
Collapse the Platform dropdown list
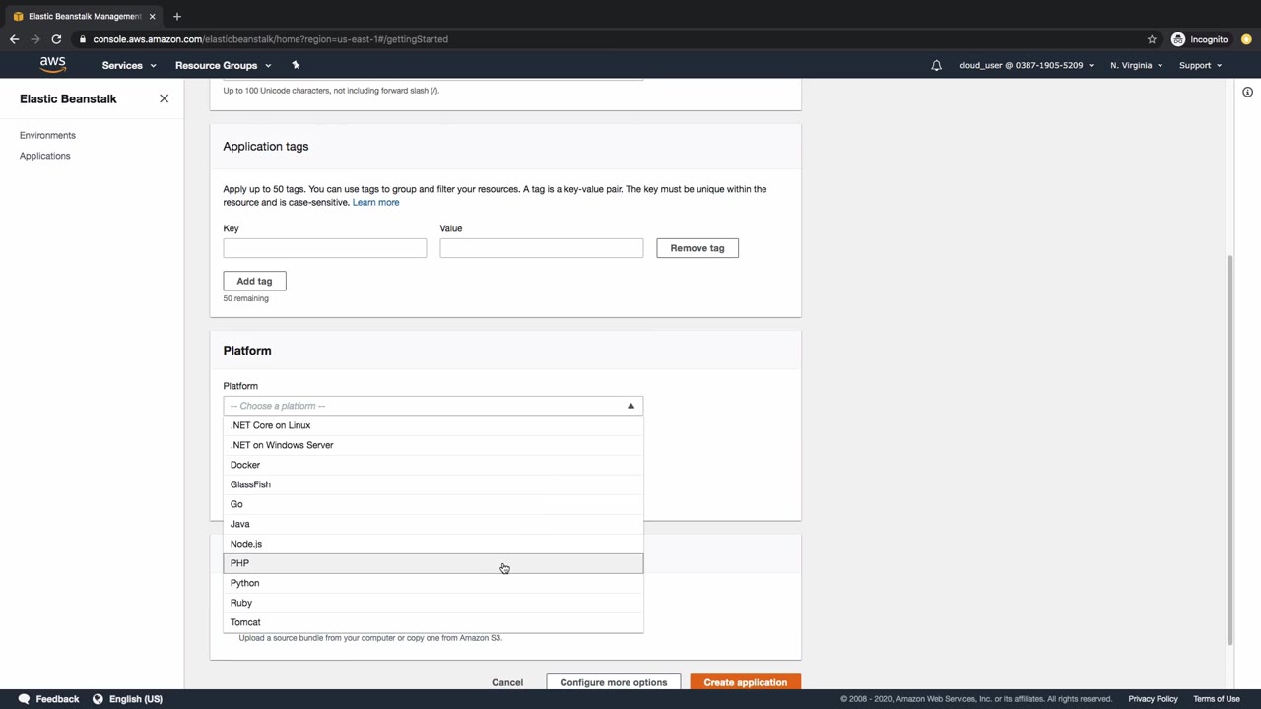point(630,406)
